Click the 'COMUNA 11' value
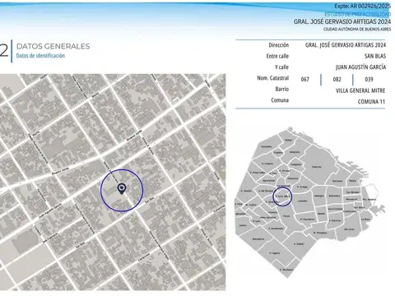The height and width of the screenshot is (296, 395). pos(371,102)
